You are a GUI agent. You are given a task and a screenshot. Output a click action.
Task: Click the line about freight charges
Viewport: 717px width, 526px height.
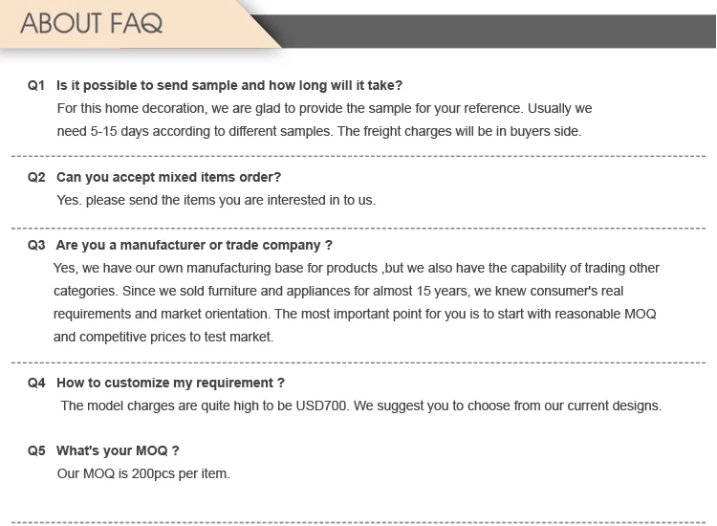[x=319, y=131]
